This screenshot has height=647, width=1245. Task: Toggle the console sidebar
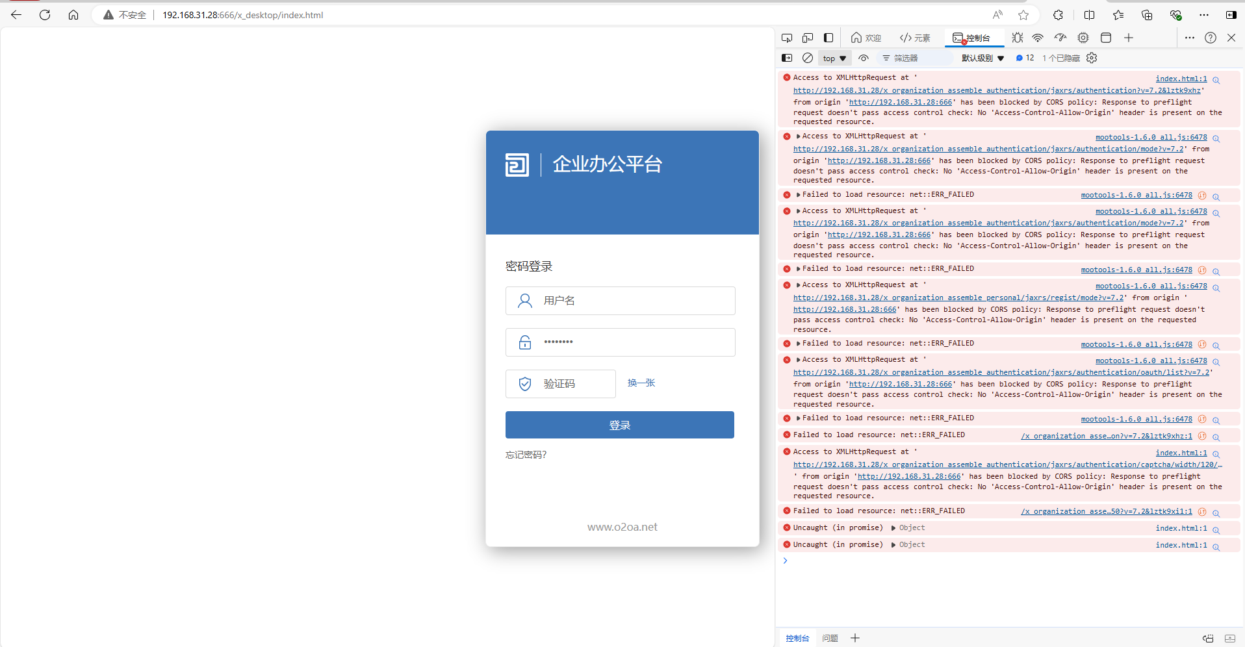click(x=787, y=58)
